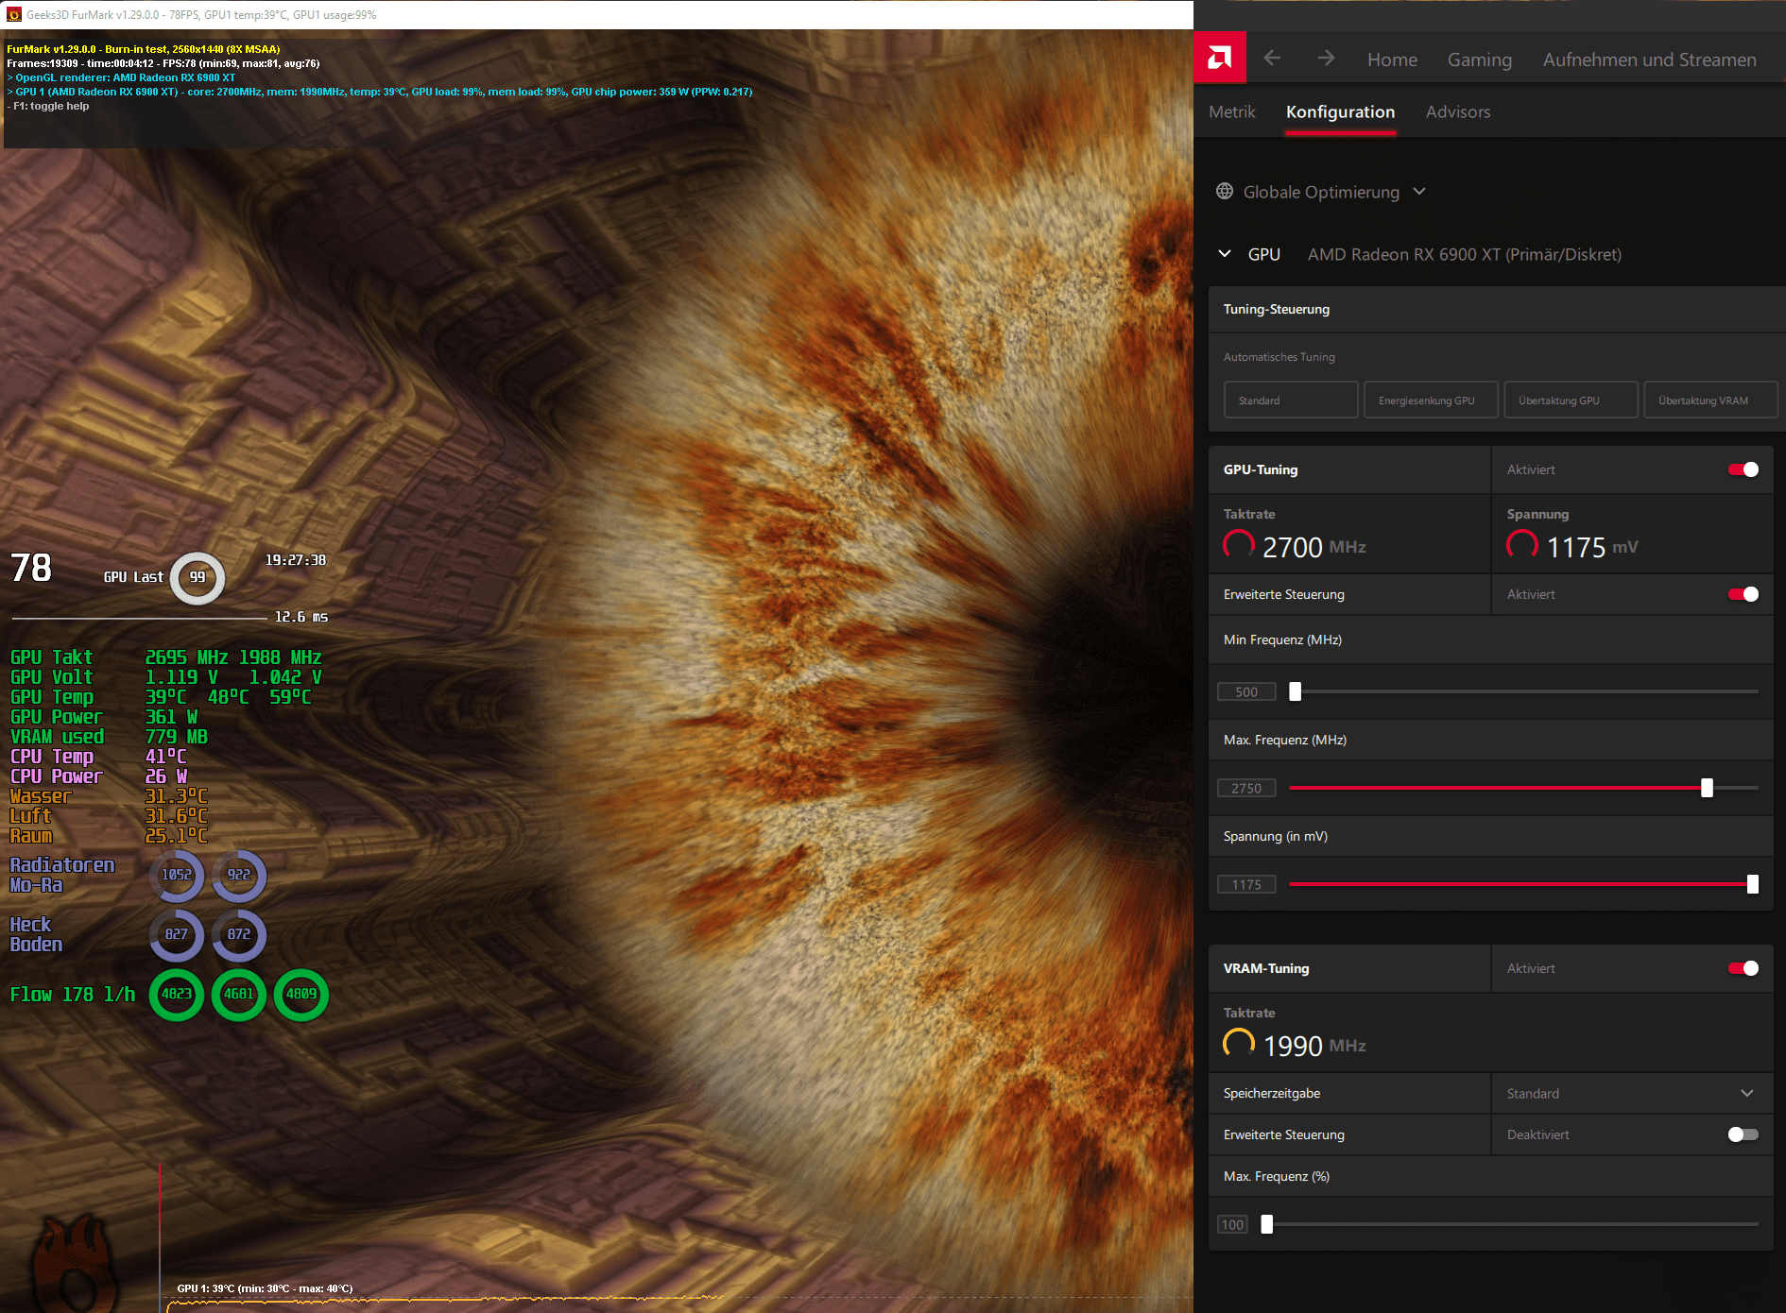Open Aufnehmen und Streamen tab
Image resolution: width=1786 pixels, height=1313 pixels.
point(1650,60)
